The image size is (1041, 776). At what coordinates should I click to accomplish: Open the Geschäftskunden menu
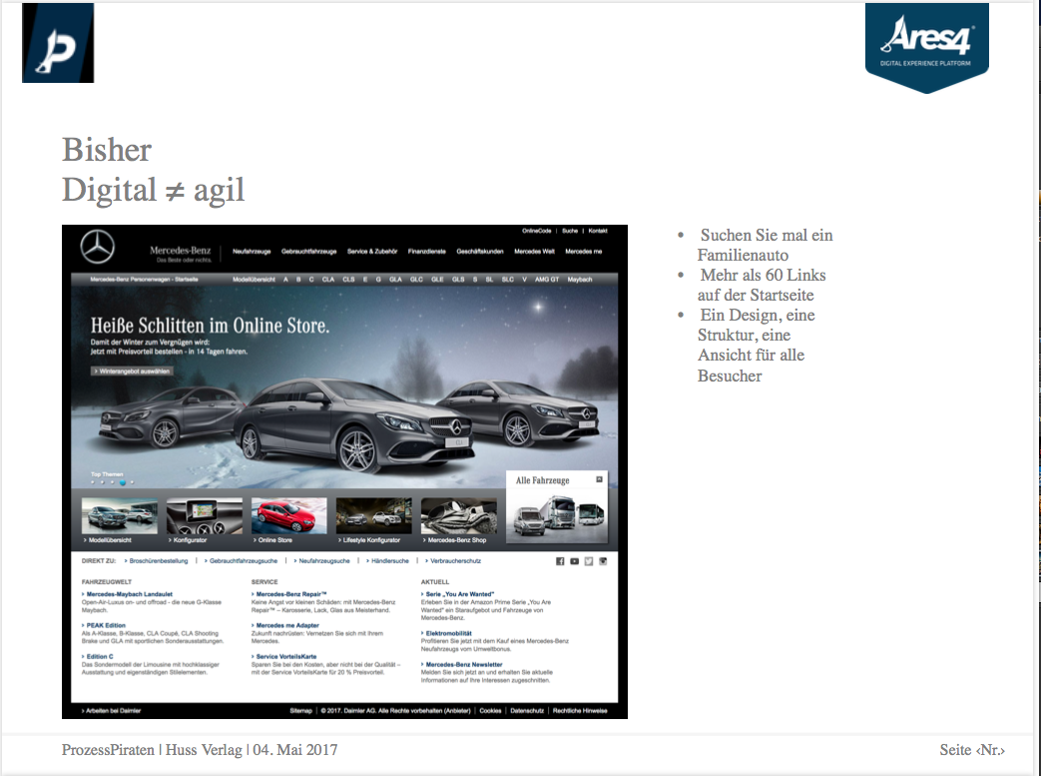pyautogui.click(x=480, y=251)
